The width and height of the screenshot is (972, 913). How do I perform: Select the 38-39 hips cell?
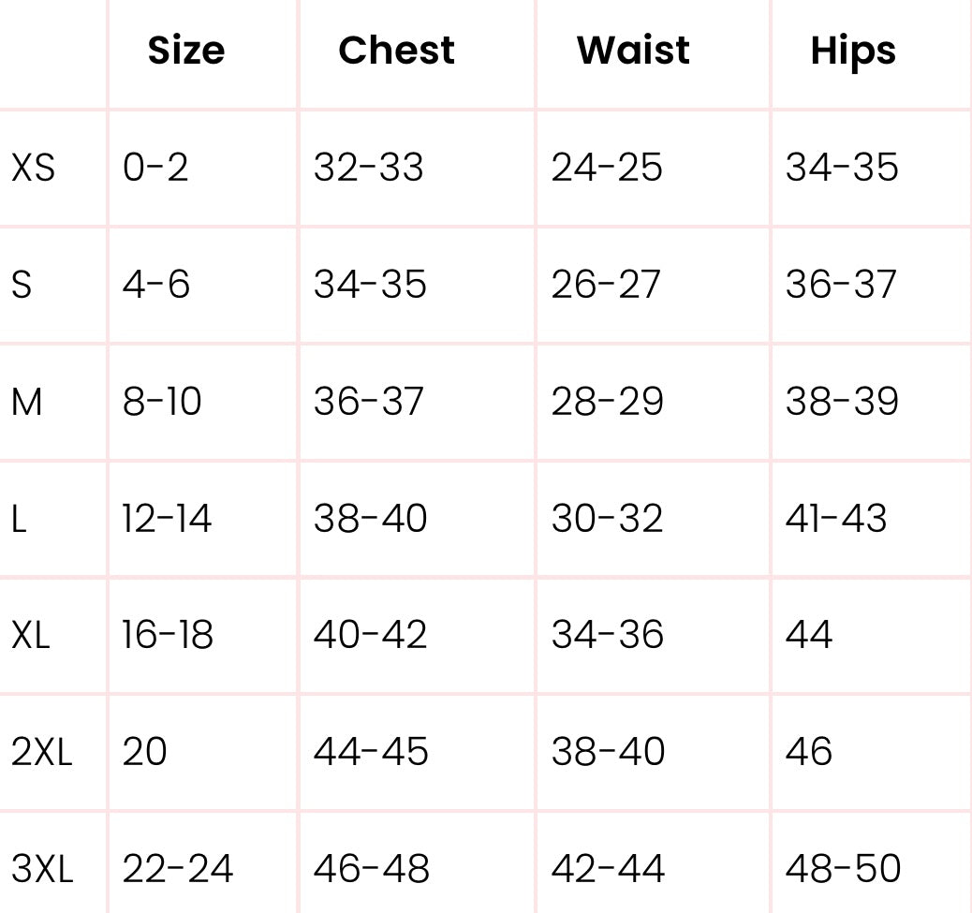coord(842,401)
